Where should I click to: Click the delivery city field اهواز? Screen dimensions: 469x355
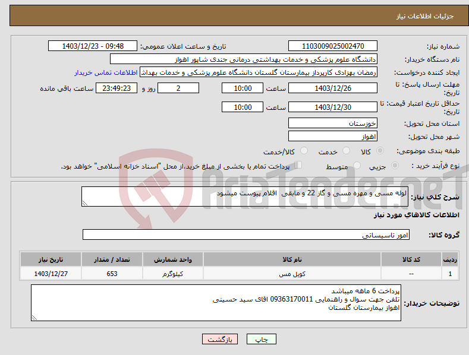tap(333, 137)
